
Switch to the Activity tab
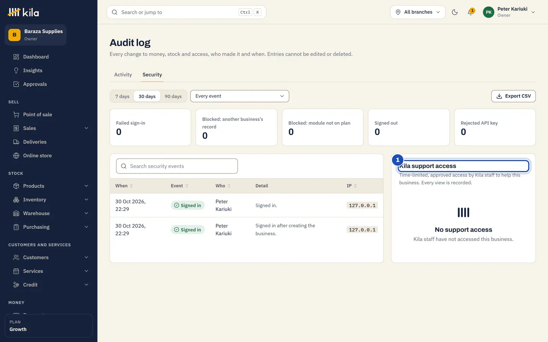(123, 75)
